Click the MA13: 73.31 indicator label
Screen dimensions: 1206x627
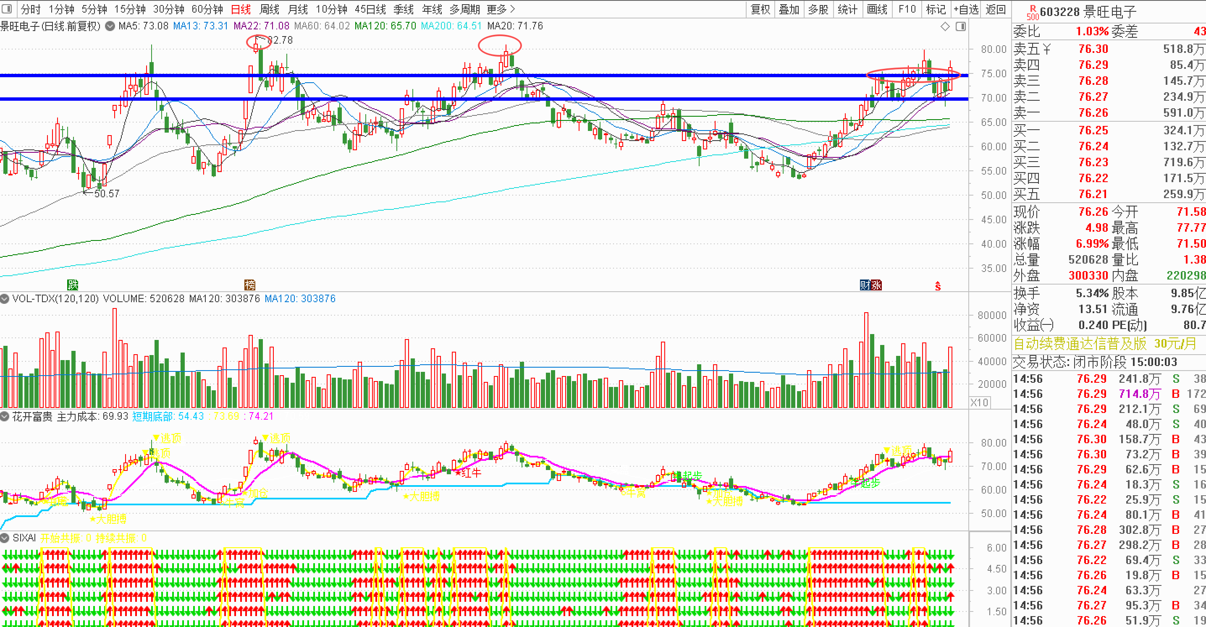[x=200, y=26]
